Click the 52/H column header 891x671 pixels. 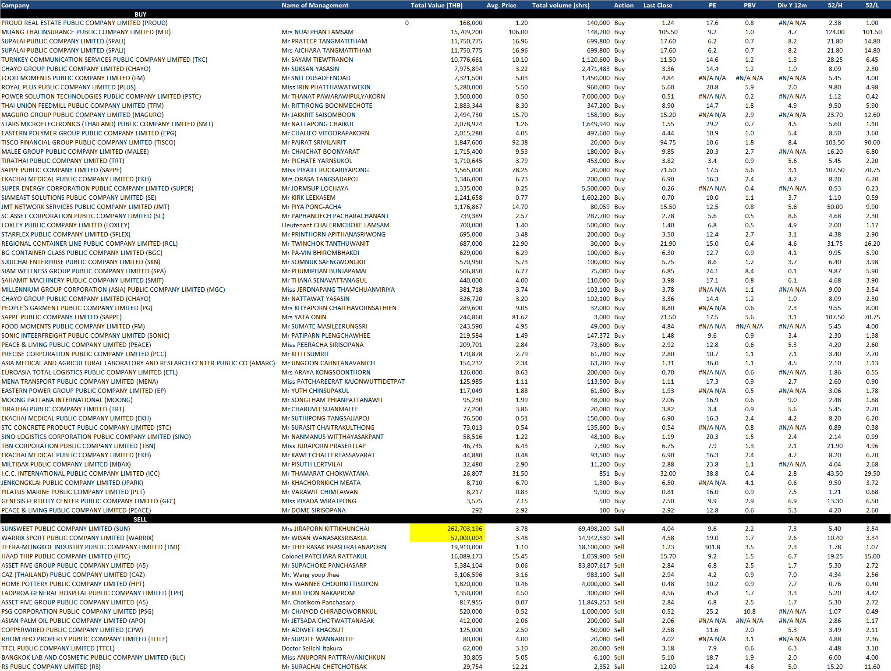(x=834, y=5)
